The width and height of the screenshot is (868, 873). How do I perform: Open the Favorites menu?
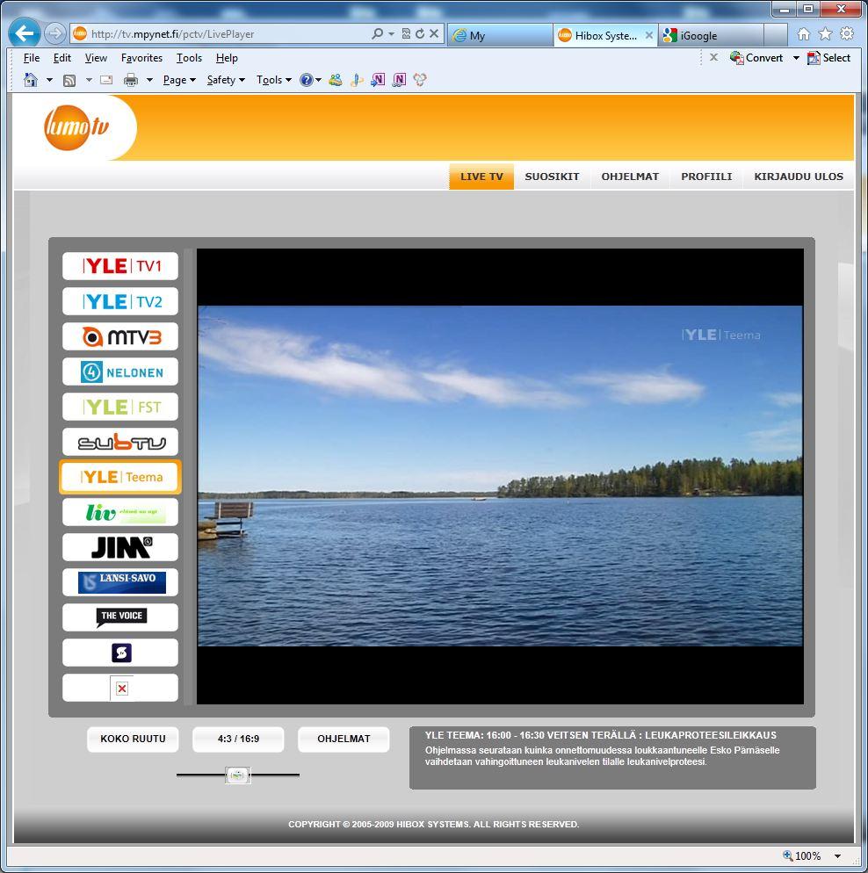click(x=141, y=58)
